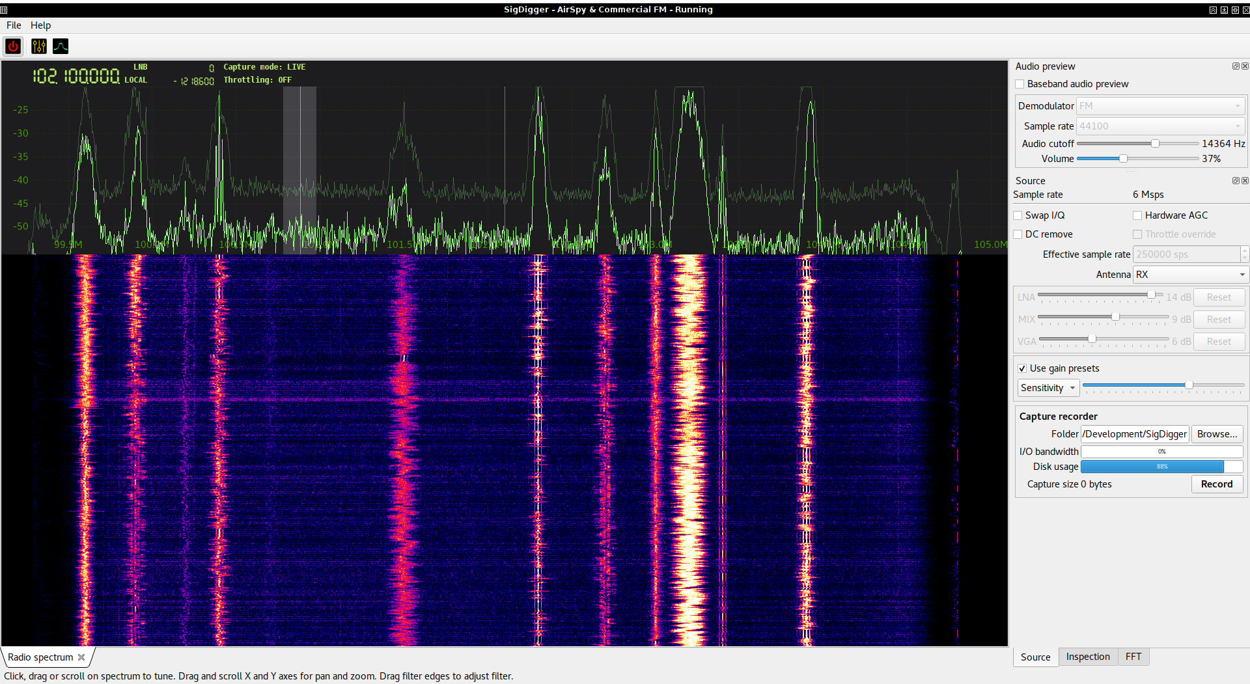The height and width of the screenshot is (684, 1250).
Task: Enable Hardware AGC
Action: pos(1137,215)
